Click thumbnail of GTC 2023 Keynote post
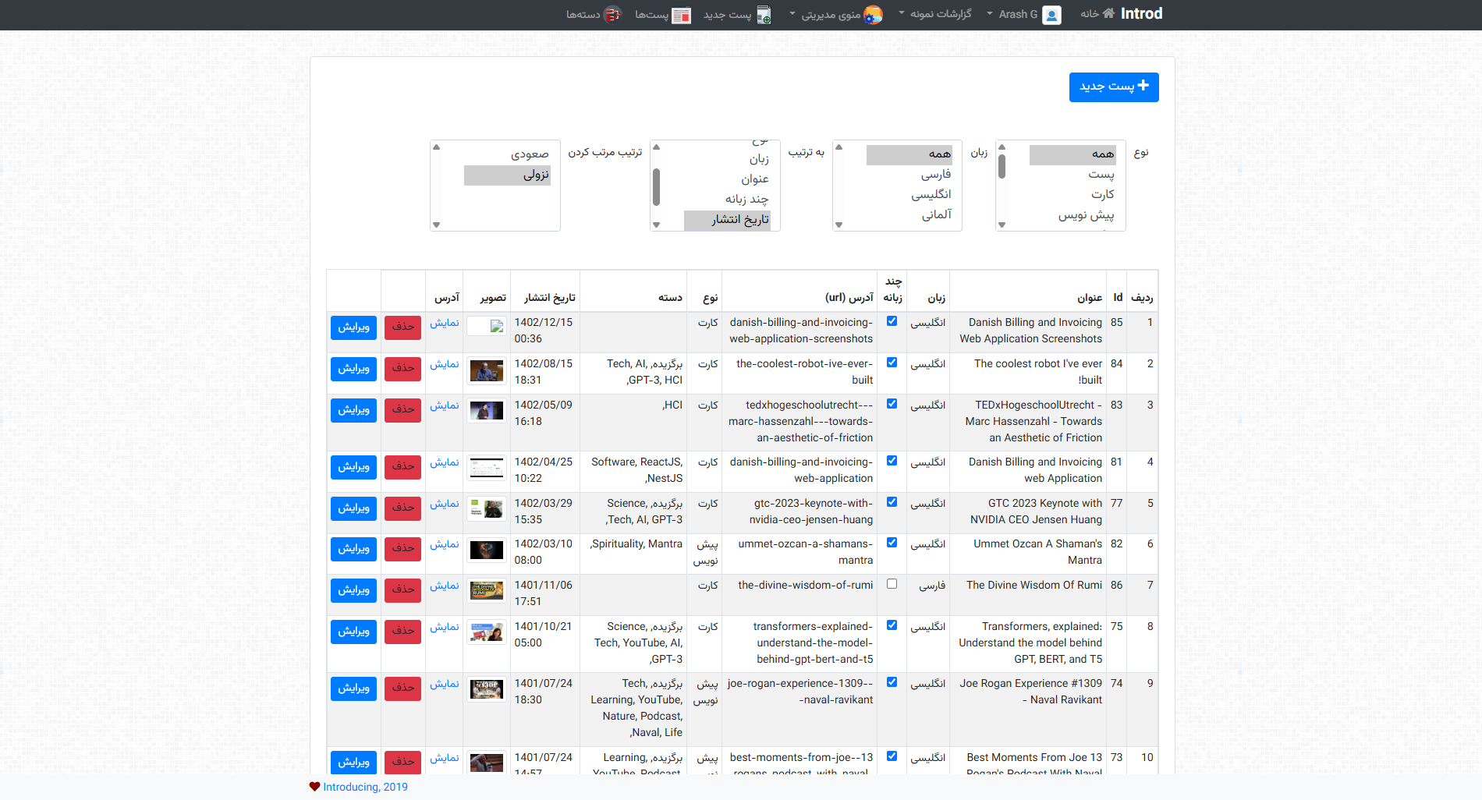1482x800 pixels. pyautogui.click(x=487, y=509)
